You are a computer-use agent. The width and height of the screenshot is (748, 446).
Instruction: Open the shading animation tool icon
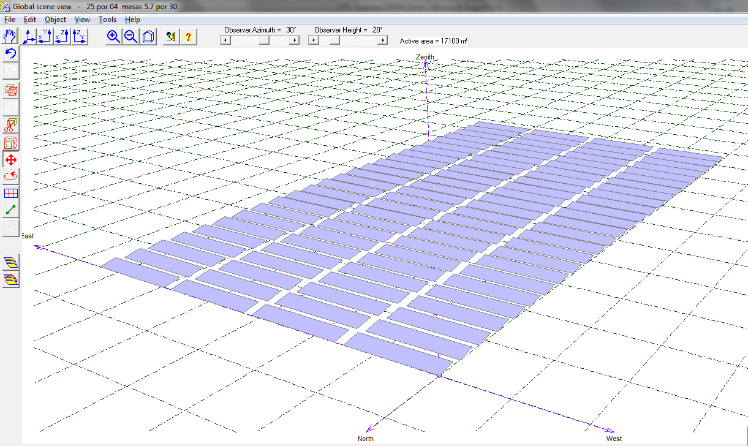(x=172, y=37)
